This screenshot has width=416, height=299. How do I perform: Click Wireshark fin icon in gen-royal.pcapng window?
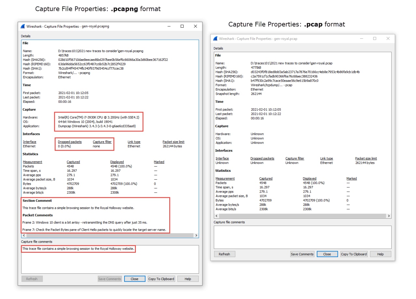tap(23, 26)
